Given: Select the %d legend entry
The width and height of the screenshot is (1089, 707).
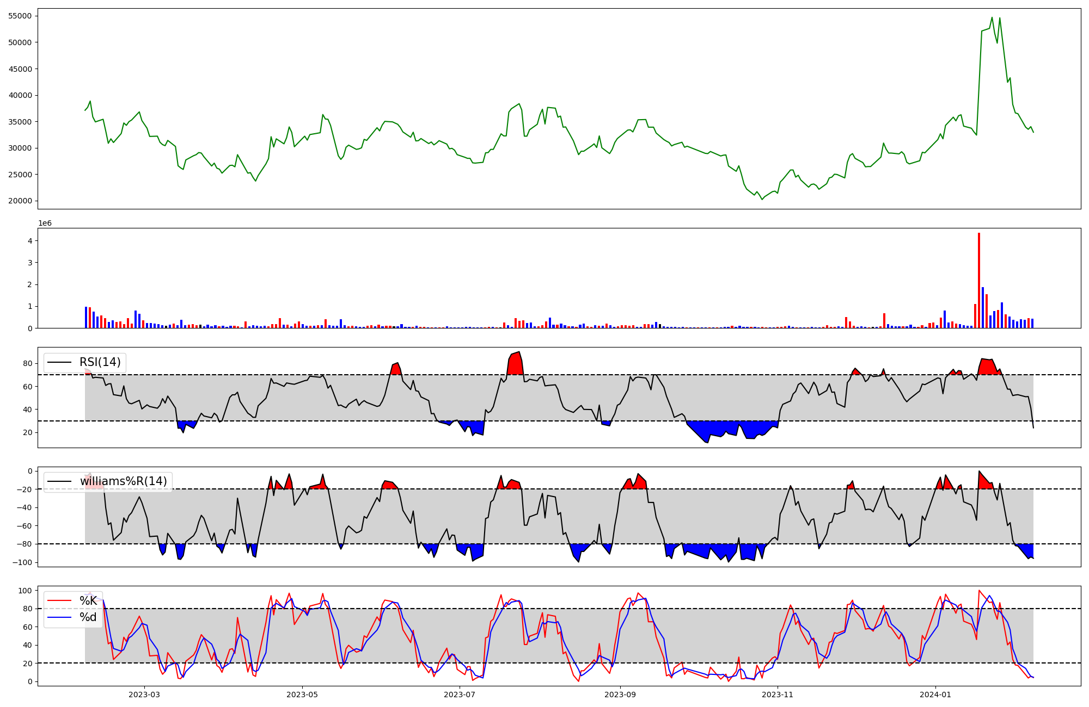Looking at the screenshot, I should point(72,617).
